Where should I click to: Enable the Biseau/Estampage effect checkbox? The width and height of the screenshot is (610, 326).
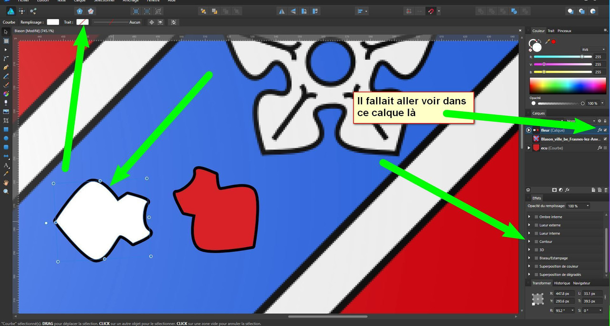coord(536,258)
